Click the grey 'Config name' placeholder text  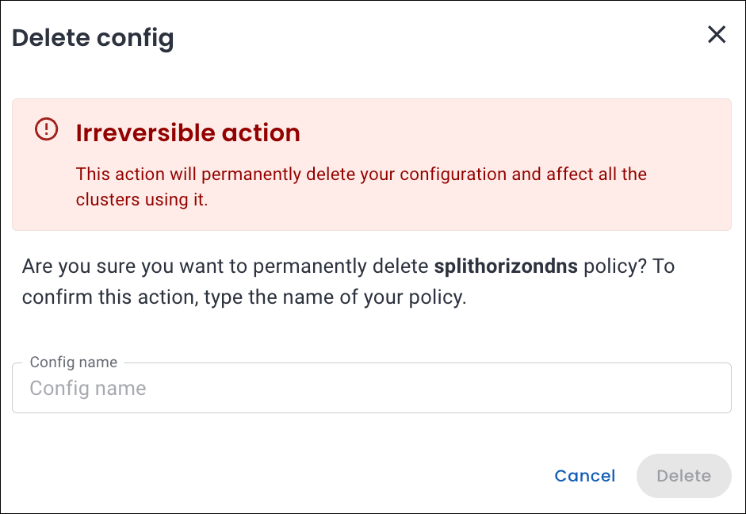88,389
